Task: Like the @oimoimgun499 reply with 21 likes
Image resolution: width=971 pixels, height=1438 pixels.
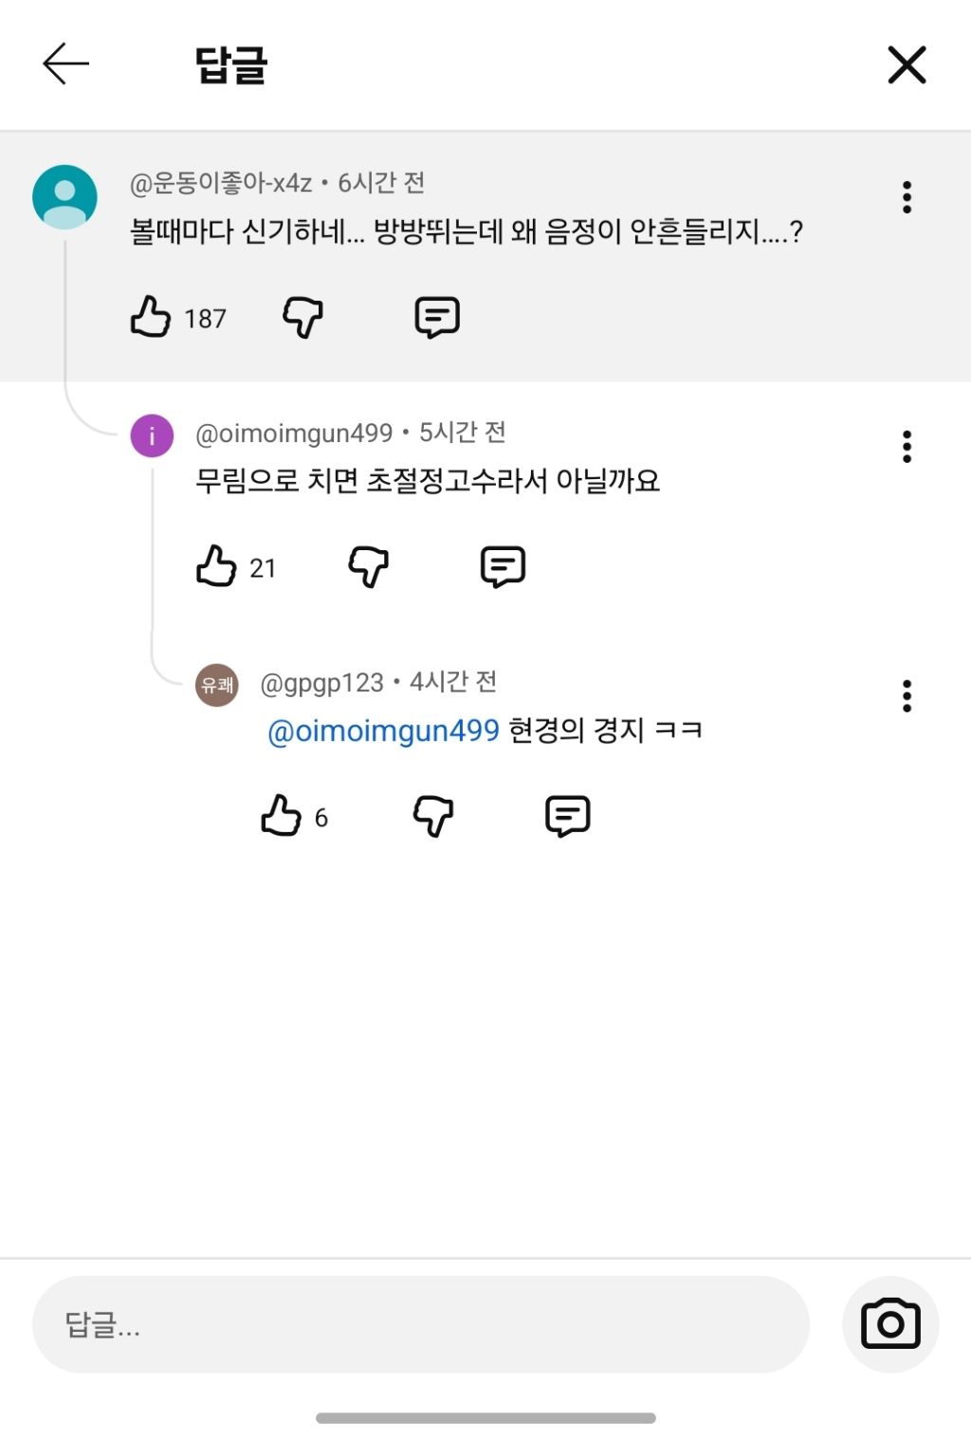Action: (216, 566)
